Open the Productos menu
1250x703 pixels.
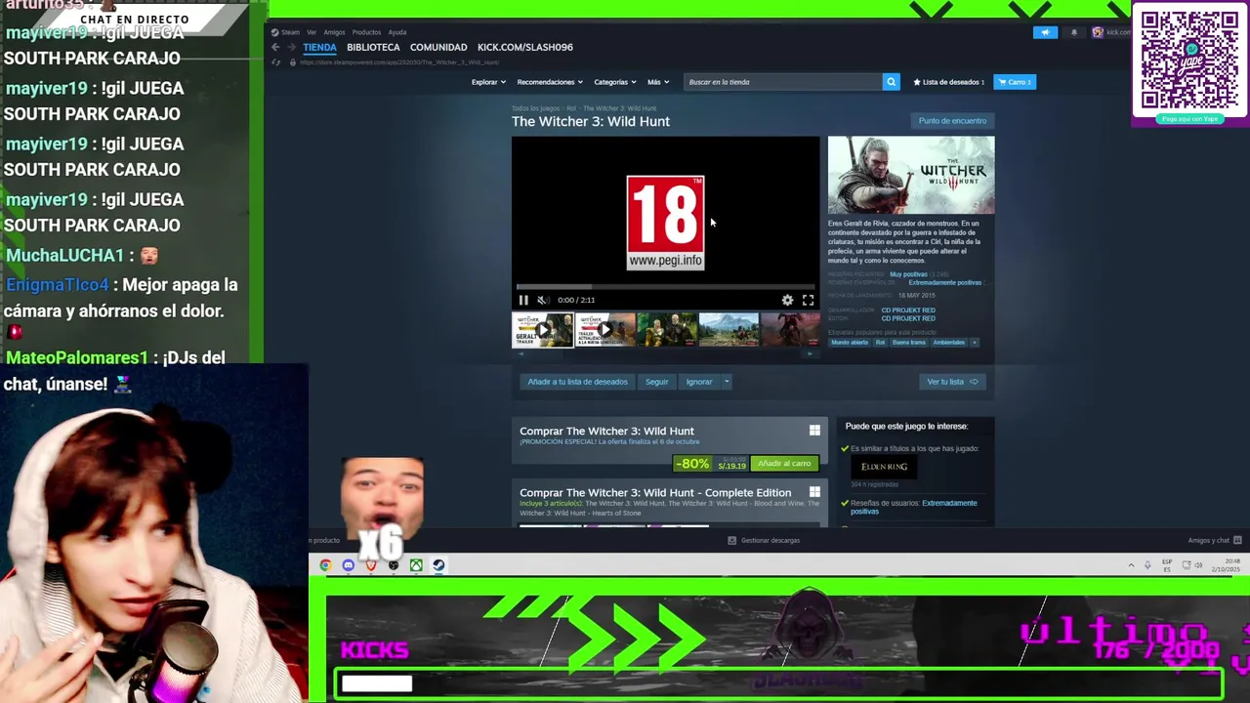366,32
